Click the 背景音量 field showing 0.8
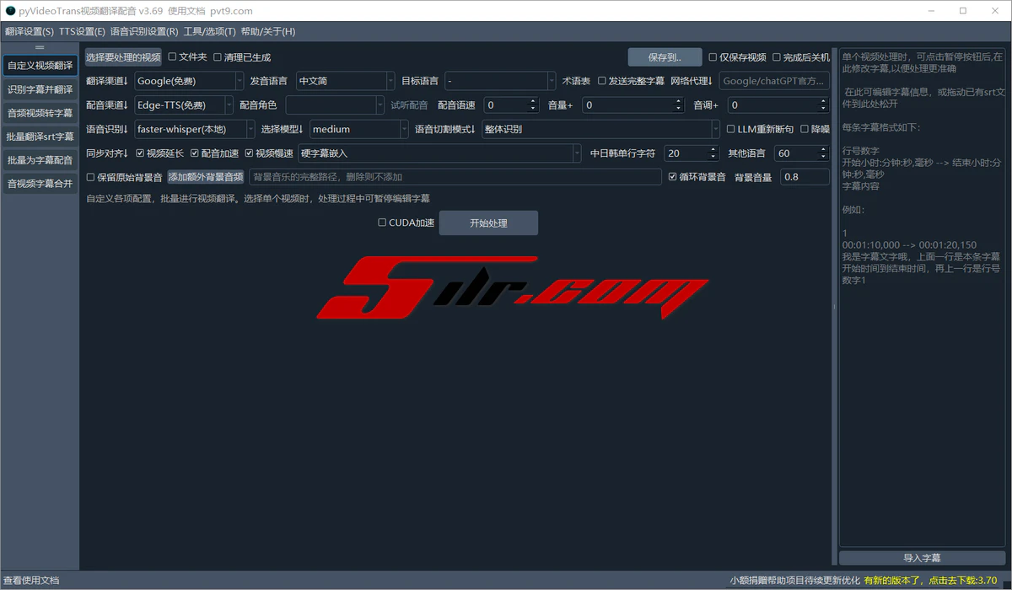The height and width of the screenshot is (590, 1012). [805, 177]
